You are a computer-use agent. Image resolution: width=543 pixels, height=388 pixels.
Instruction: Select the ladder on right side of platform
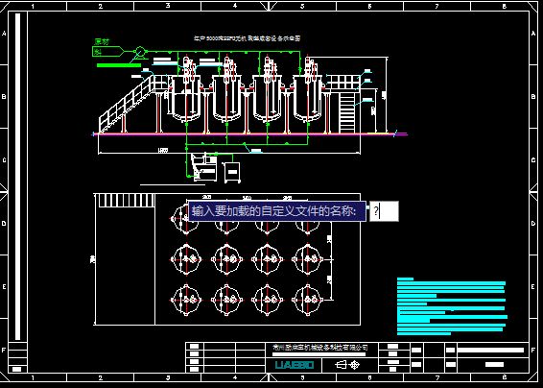pos(346,111)
